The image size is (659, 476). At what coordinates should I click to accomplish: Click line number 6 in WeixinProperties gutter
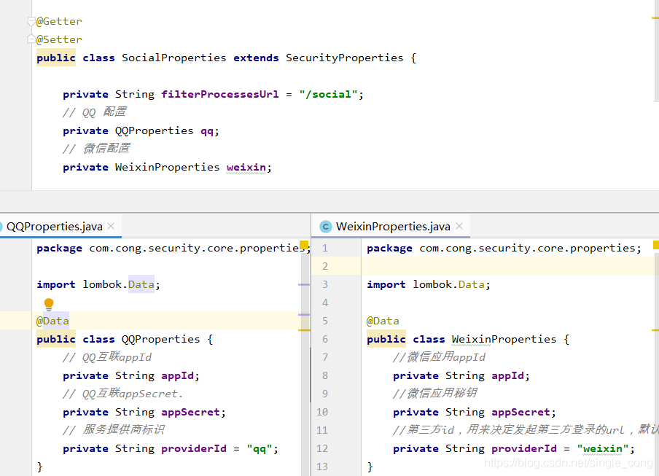click(325, 339)
